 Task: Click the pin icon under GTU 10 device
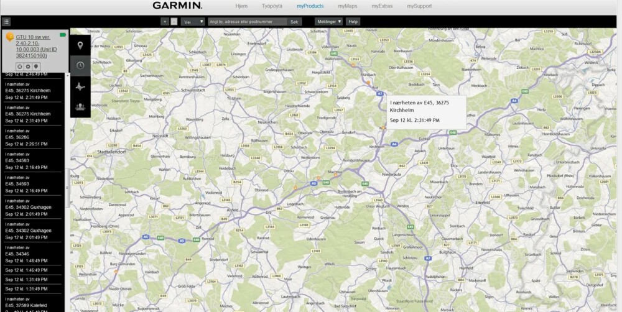36,67
